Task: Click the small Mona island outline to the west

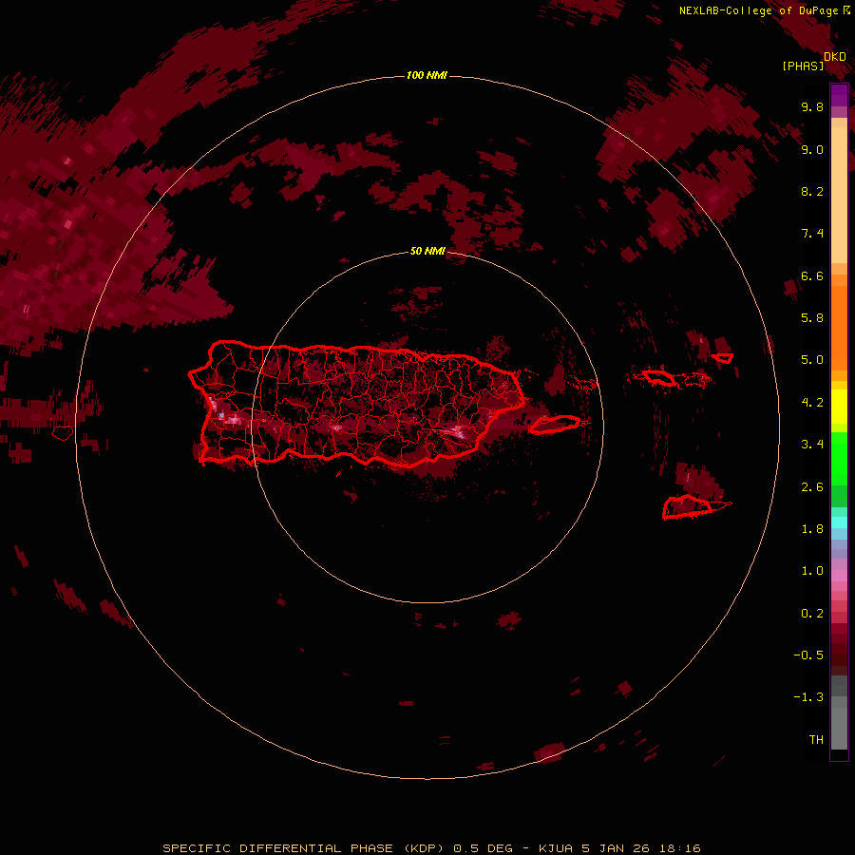Action: tap(63, 433)
